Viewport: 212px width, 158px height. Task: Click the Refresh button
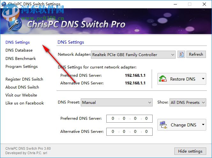point(196,54)
